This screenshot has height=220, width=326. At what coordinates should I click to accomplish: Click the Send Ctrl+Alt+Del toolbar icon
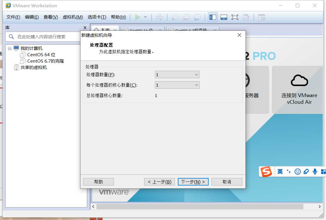[x=160, y=17]
